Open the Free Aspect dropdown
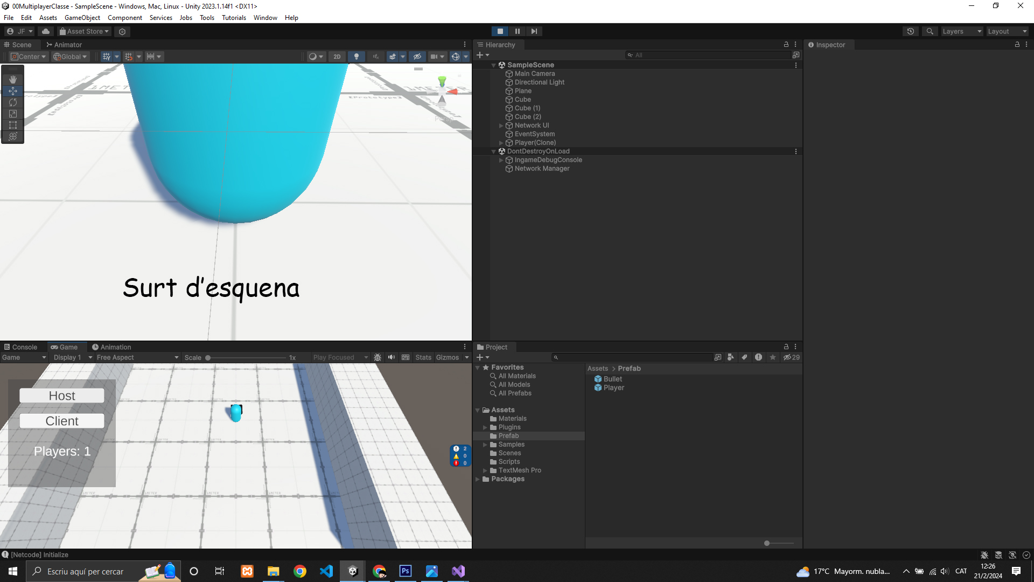1034x582 pixels. point(137,357)
